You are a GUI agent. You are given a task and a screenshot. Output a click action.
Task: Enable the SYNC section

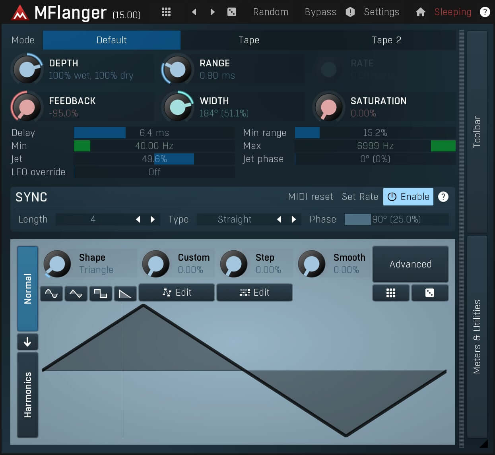(x=408, y=196)
